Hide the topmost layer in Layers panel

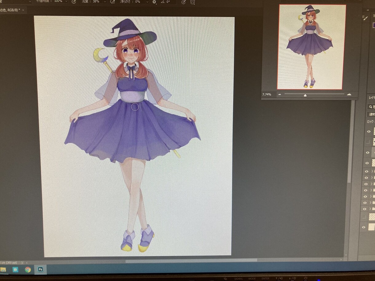369,131
